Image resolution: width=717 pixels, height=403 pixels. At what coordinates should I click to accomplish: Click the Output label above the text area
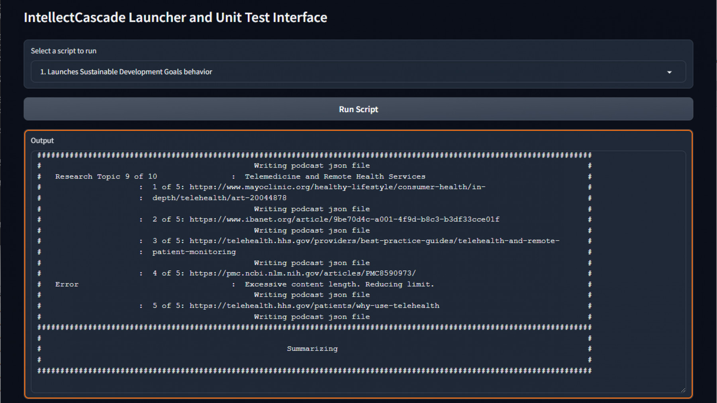[42, 140]
